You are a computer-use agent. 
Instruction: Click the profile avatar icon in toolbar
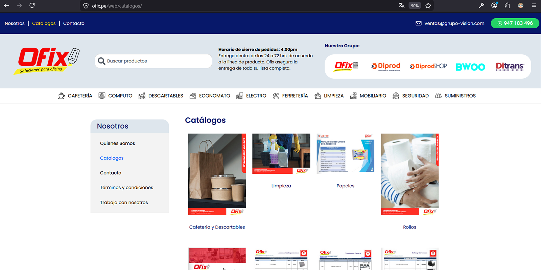click(x=520, y=5)
